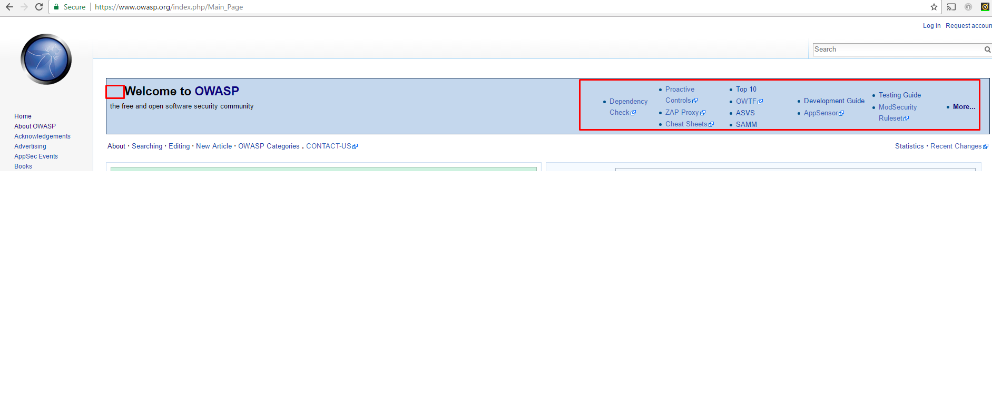Viewport: 992px width, 406px height.
Task: Click the grey circular extension icon
Action: tap(968, 7)
